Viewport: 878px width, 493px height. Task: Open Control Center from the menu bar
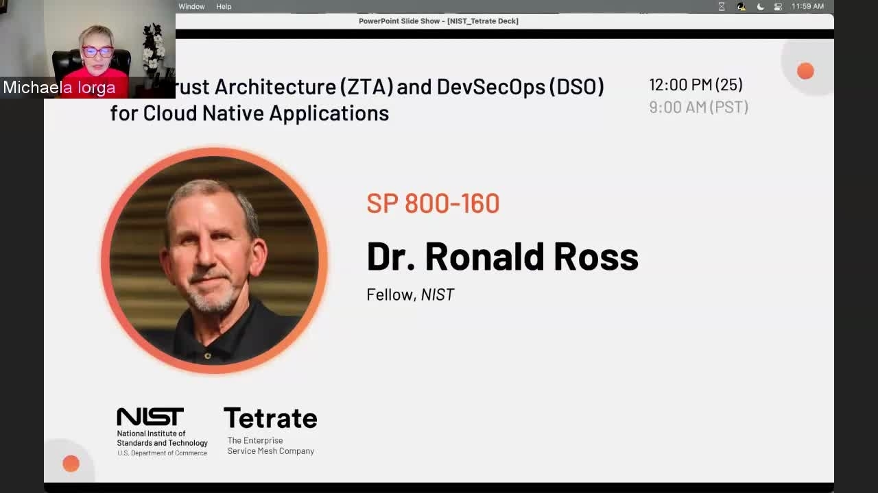click(778, 6)
